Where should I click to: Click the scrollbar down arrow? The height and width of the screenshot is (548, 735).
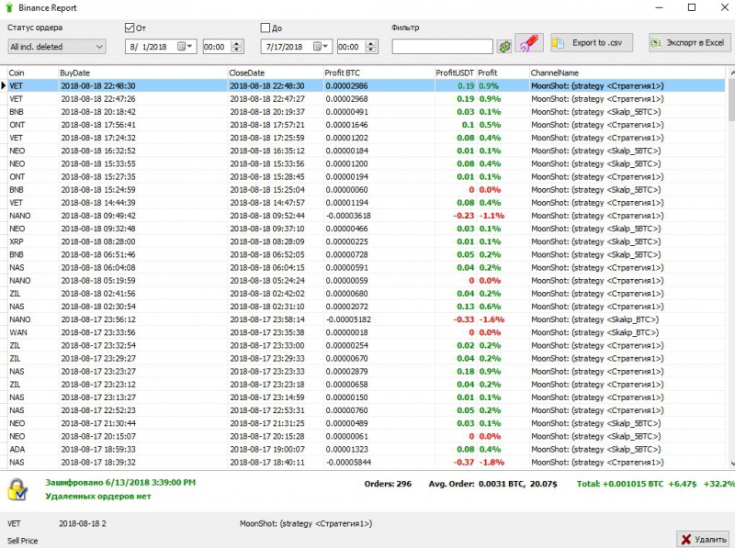click(x=731, y=464)
